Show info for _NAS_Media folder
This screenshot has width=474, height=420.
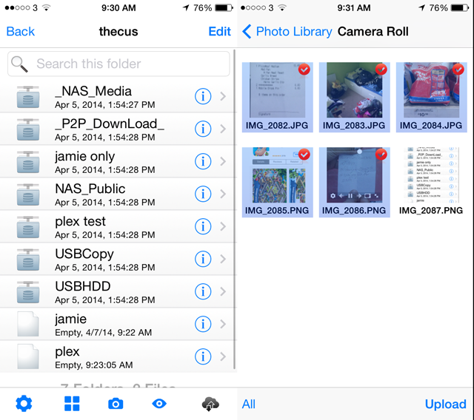pos(203,96)
